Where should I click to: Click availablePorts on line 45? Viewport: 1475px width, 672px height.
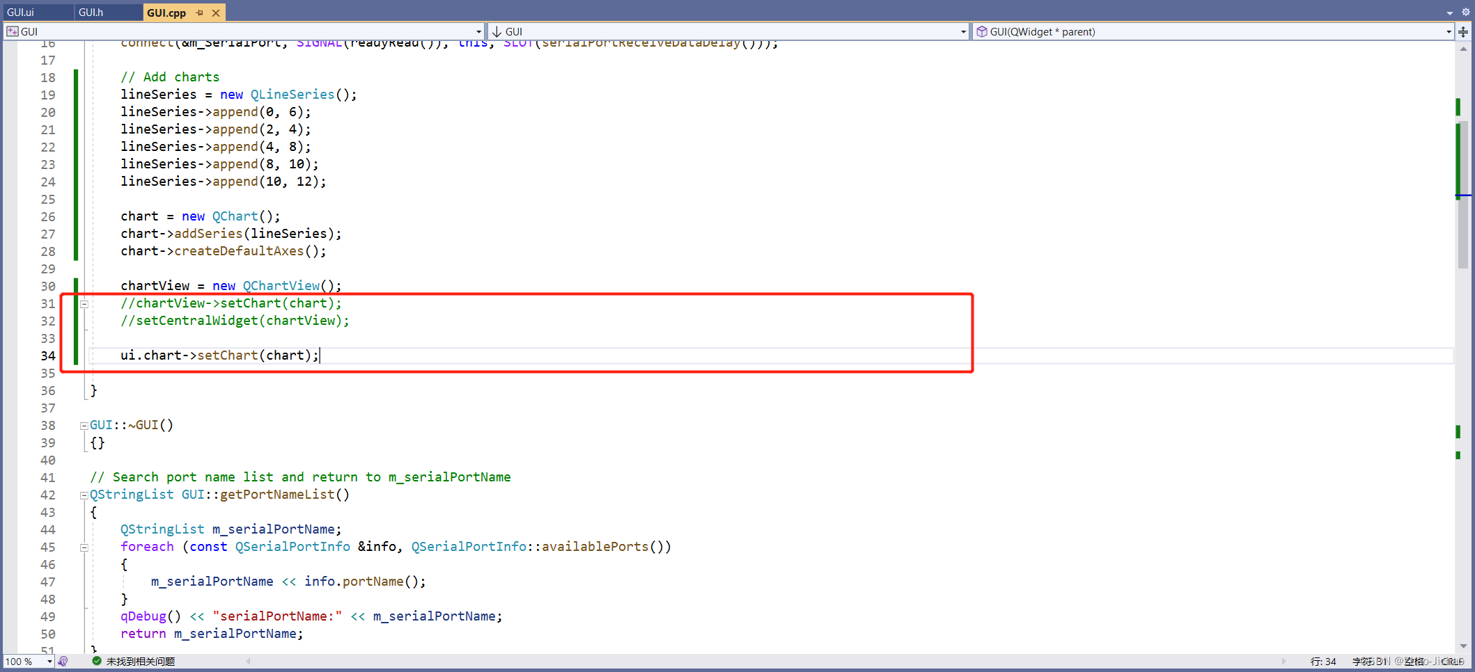point(595,547)
